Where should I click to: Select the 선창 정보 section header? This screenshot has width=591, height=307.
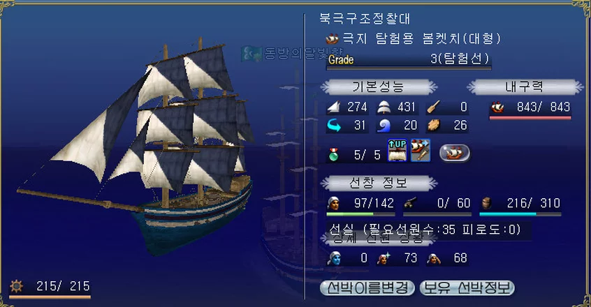379,184
